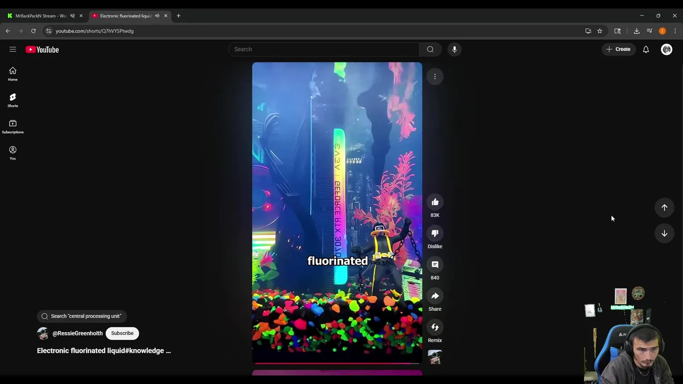This screenshot has height=384, width=683.
Task: Open the browser search-tabs side panel icon
Action: pos(617,31)
